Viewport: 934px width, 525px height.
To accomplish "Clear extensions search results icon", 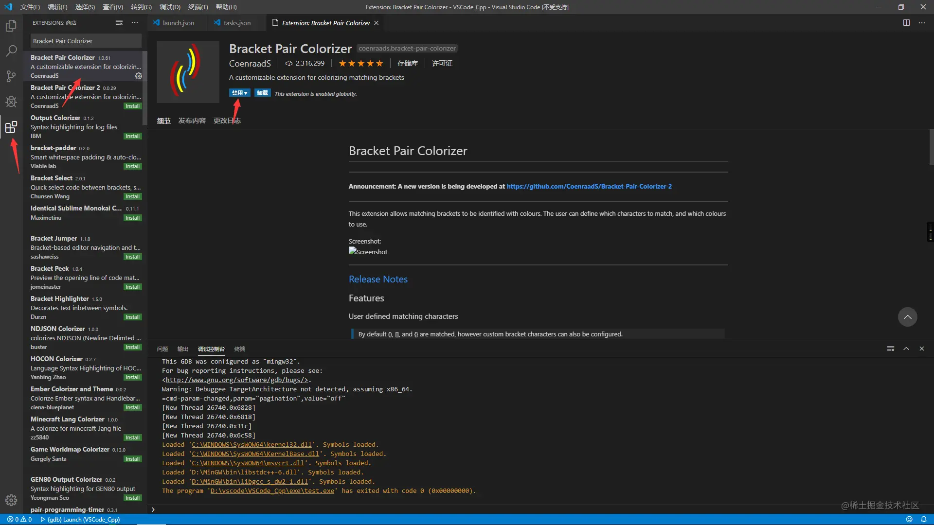I will pos(119,23).
